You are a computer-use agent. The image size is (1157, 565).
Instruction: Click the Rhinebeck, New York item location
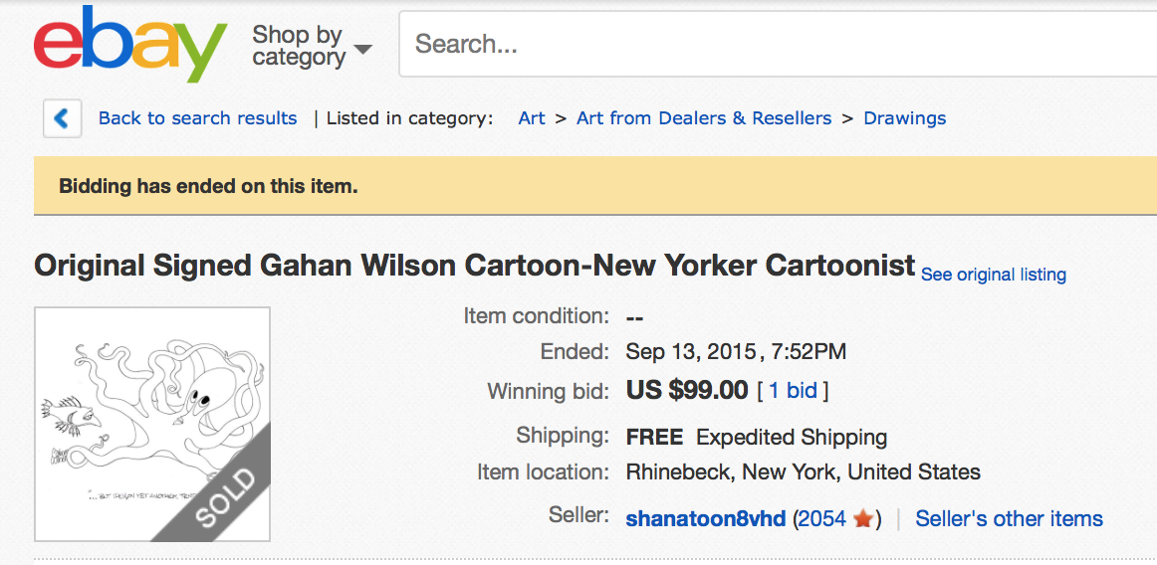click(x=803, y=472)
